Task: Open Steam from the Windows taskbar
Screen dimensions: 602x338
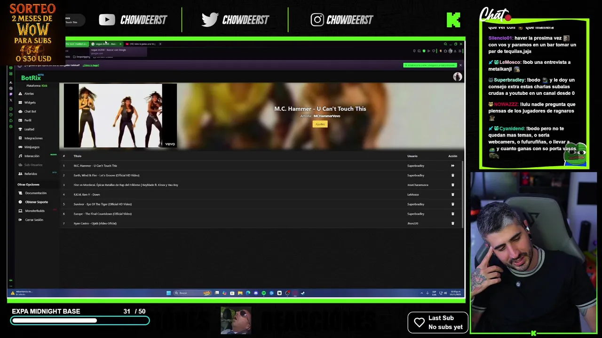Action: 302,293
